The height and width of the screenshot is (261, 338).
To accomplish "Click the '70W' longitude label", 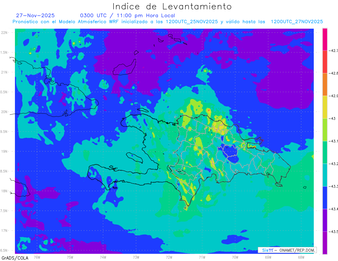I will [235, 257].
